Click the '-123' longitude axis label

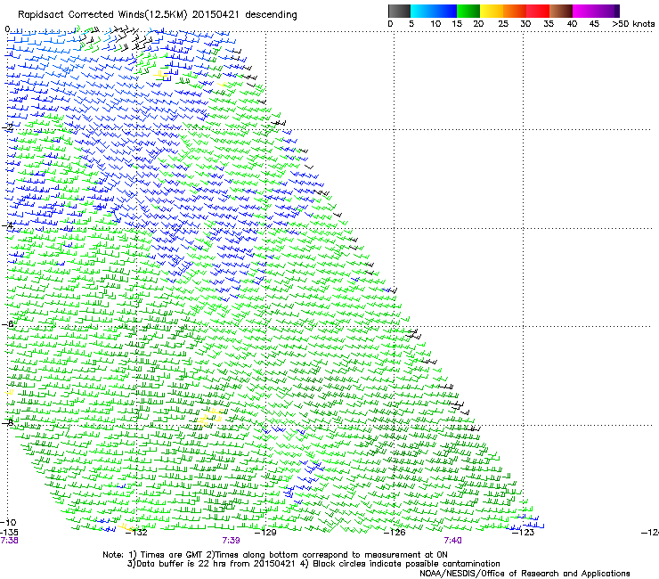point(523,533)
